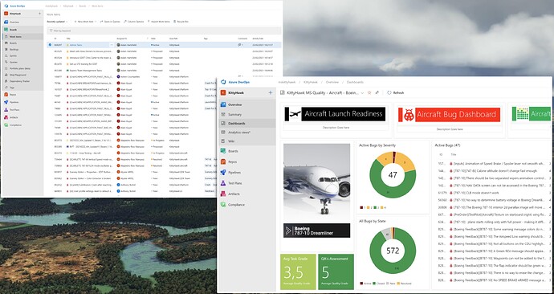Favorite the dashboard with star icon
The width and height of the screenshot is (554, 294).
369,92
